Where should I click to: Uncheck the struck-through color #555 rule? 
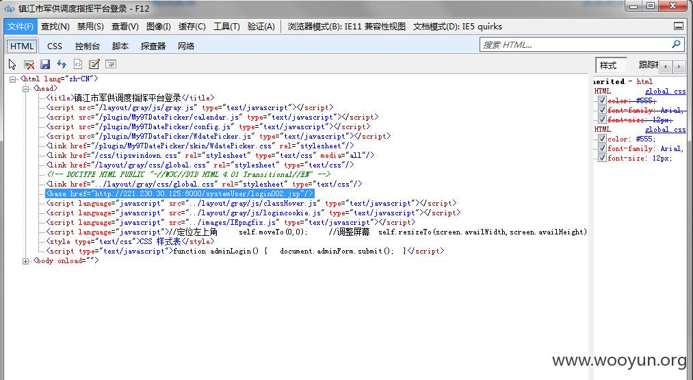pos(602,100)
